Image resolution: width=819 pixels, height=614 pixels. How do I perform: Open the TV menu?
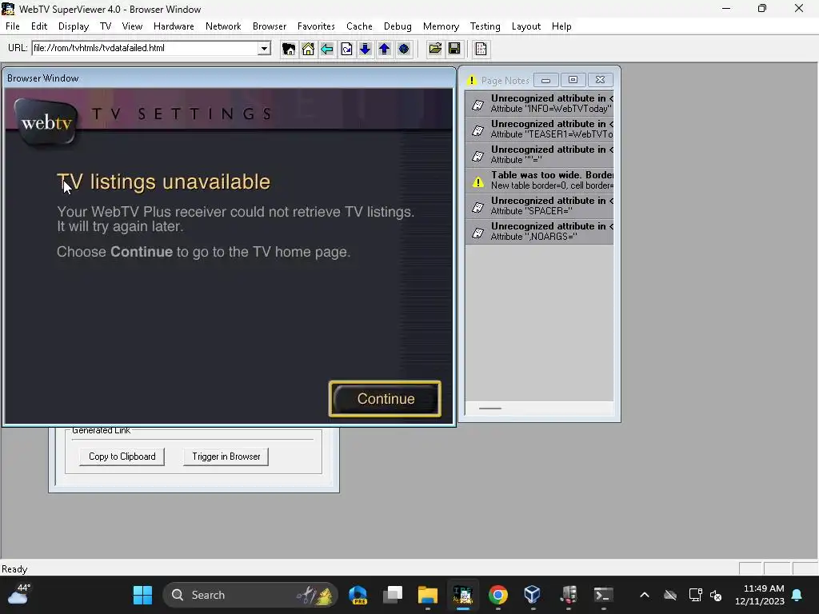(106, 26)
